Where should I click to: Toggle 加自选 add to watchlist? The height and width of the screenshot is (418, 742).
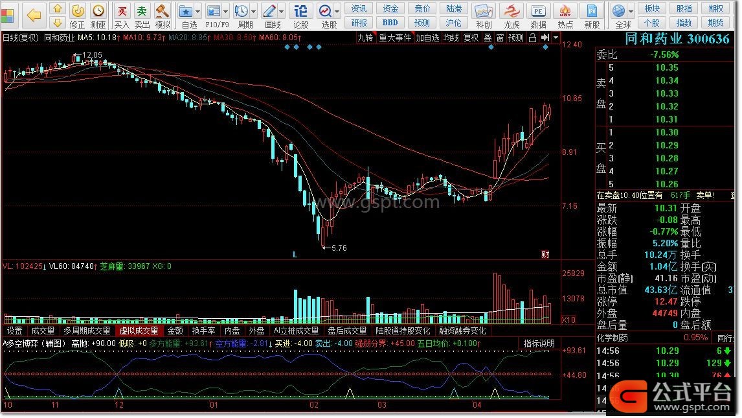pos(428,38)
